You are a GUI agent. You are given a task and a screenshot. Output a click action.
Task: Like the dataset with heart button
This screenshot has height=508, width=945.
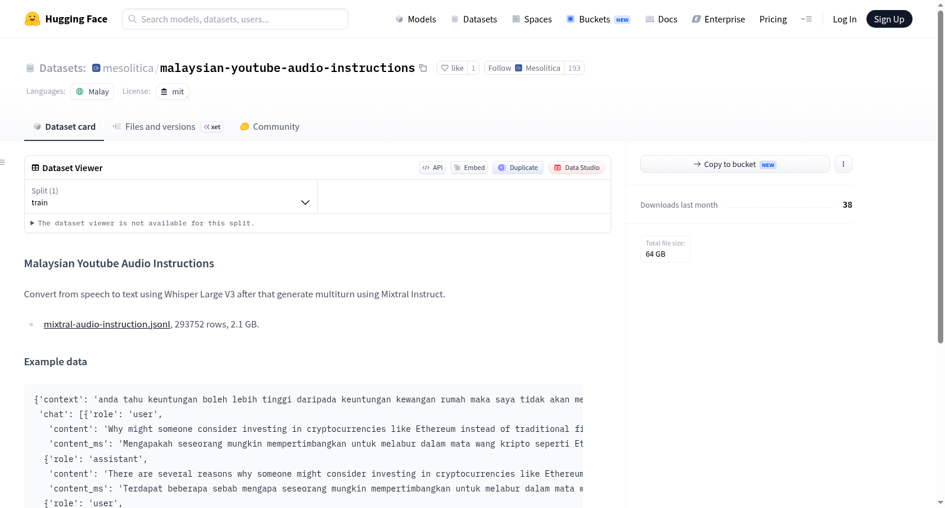click(452, 68)
